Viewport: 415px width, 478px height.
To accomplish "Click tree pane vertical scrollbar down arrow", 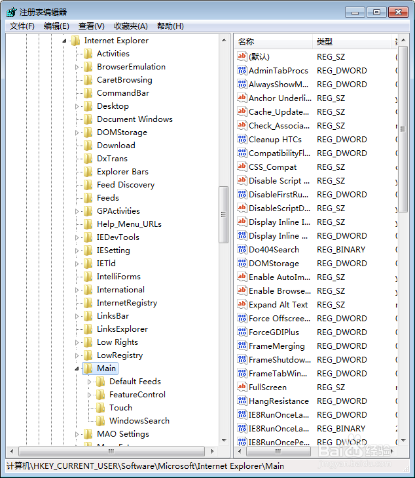I will pos(224,440).
